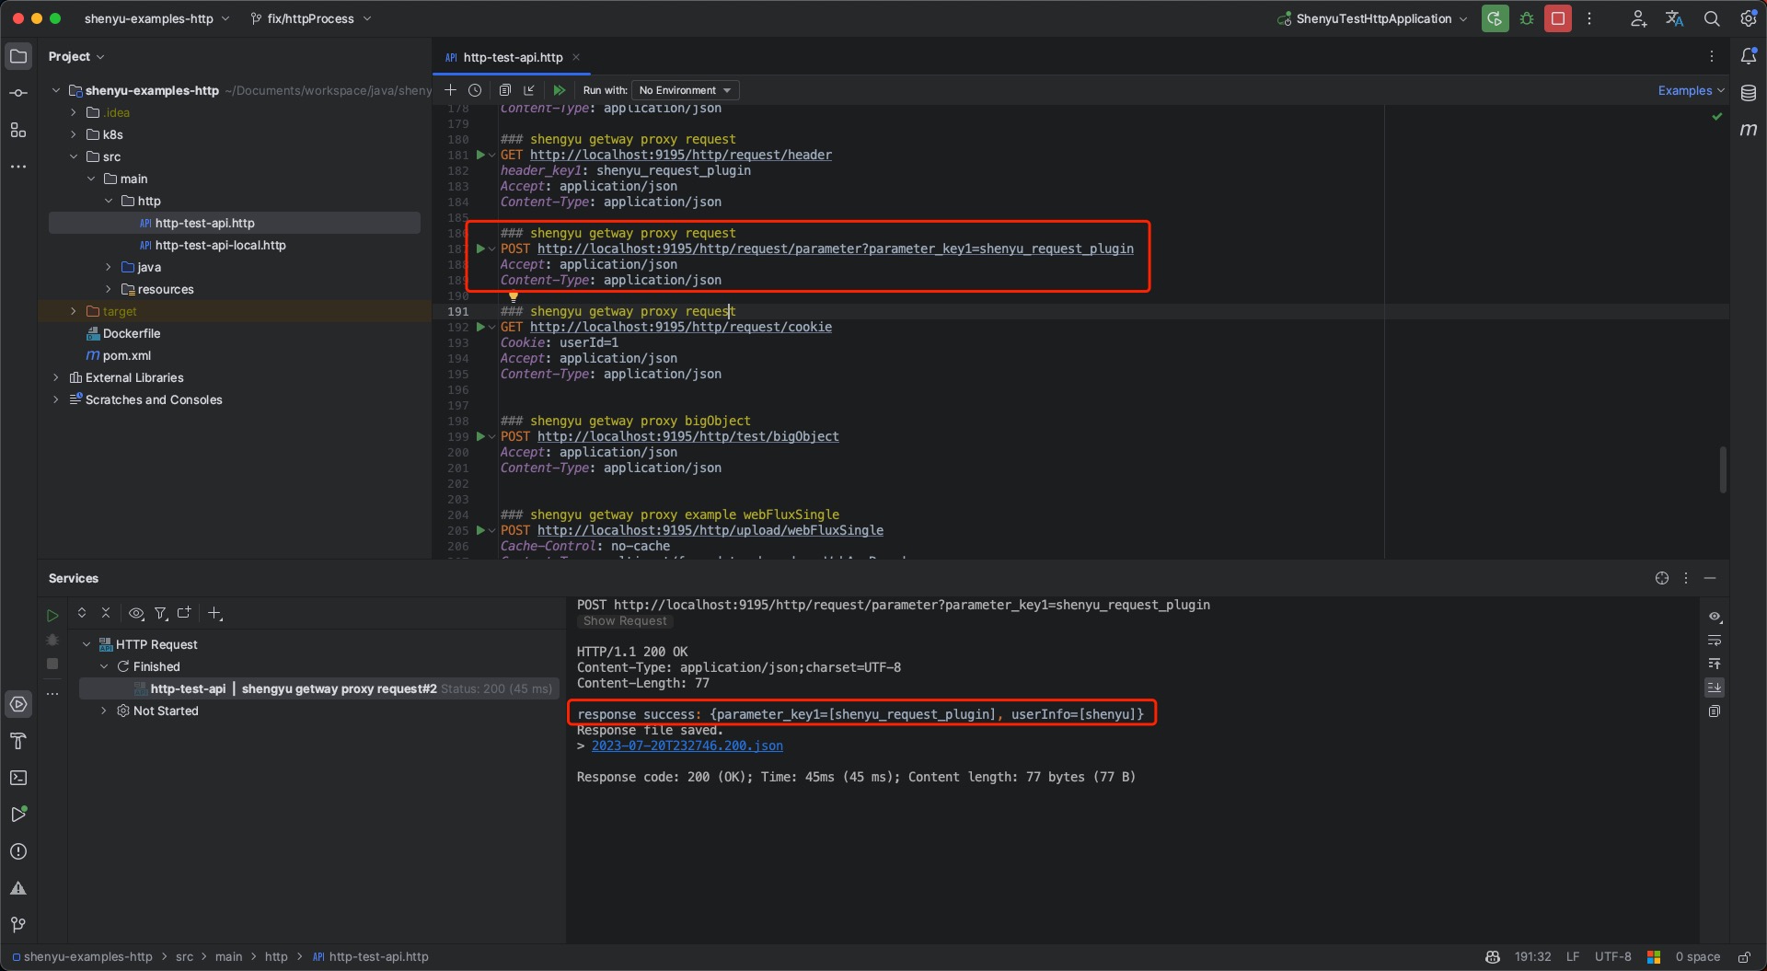Viewport: 1767px width, 971px height.
Task: Toggle scroll to end of response
Action: click(x=1715, y=688)
